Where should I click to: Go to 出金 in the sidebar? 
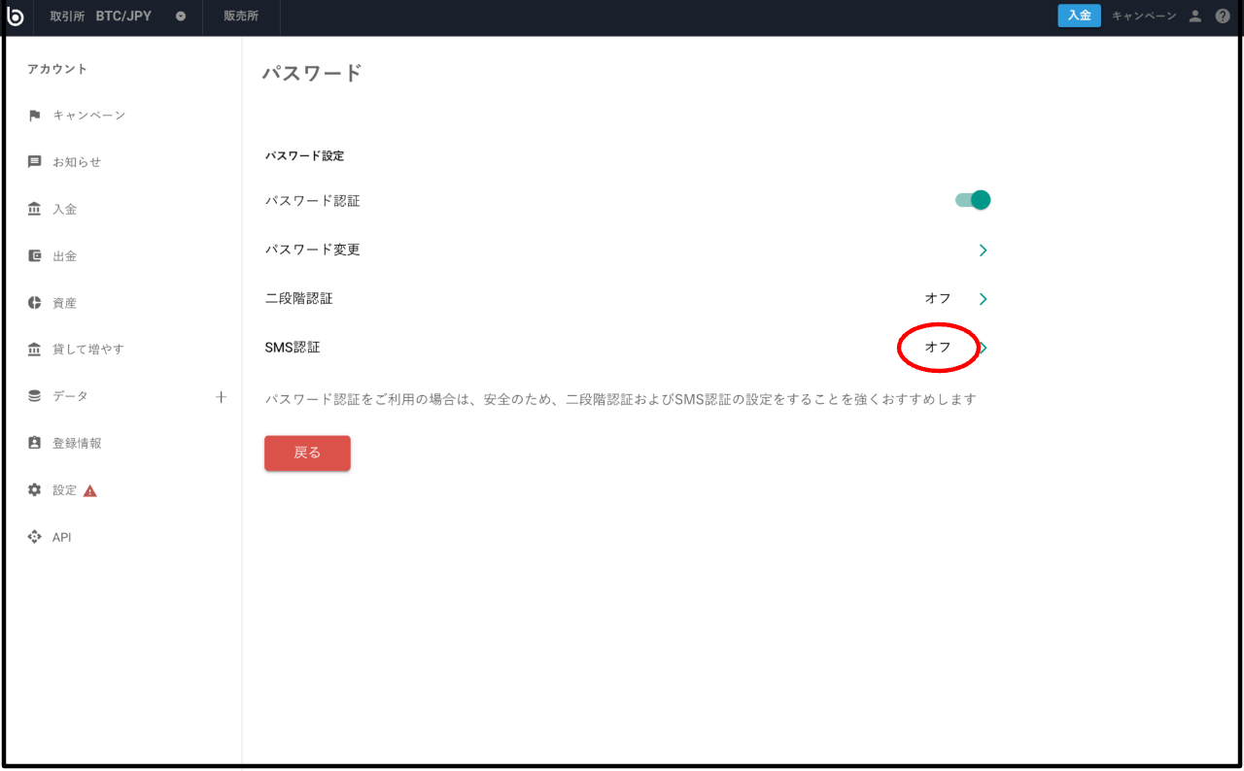[64, 256]
